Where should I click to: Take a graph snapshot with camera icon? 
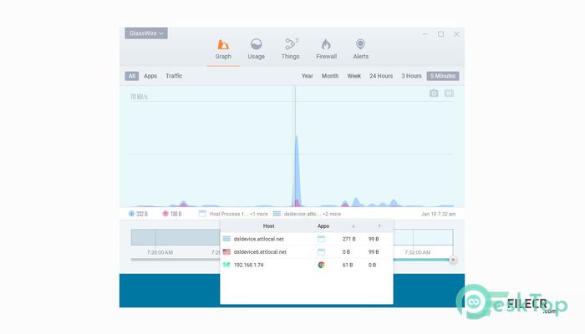point(434,94)
